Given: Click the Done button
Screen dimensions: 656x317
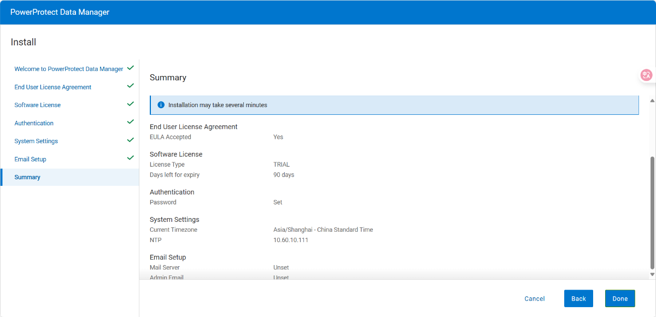Looking at the screenshot, I should 620,298.
